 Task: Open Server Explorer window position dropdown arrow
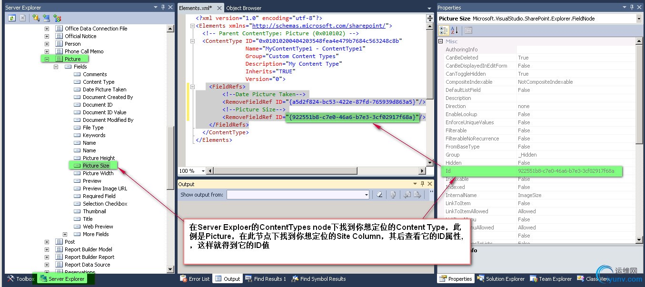point(156,7)
